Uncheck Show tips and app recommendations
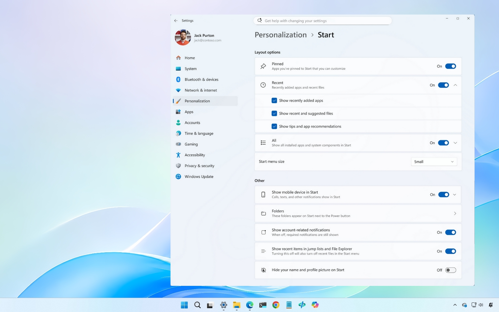499x312 pixels. point(274,126)
